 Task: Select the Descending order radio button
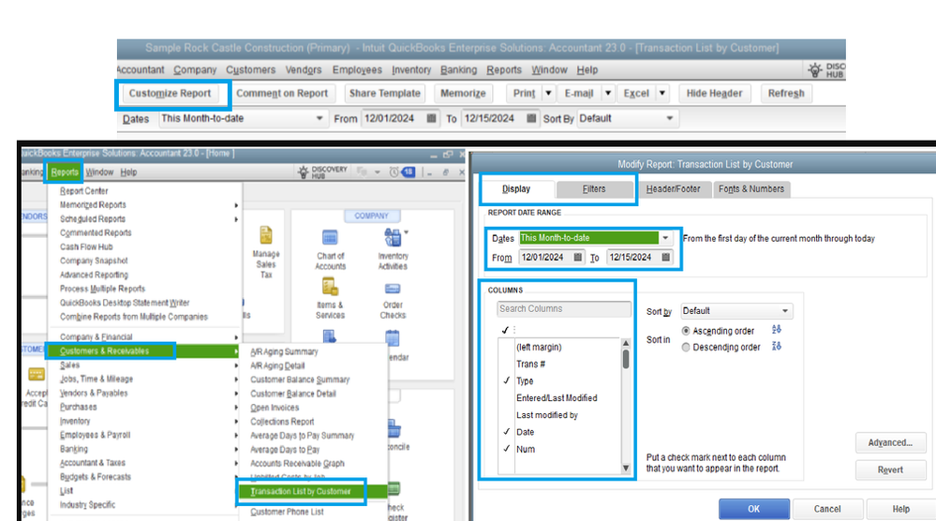[x=685, y=348]
